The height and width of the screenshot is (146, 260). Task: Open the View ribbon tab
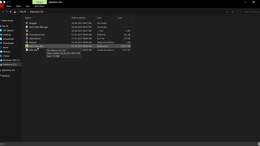coord(28,6)
